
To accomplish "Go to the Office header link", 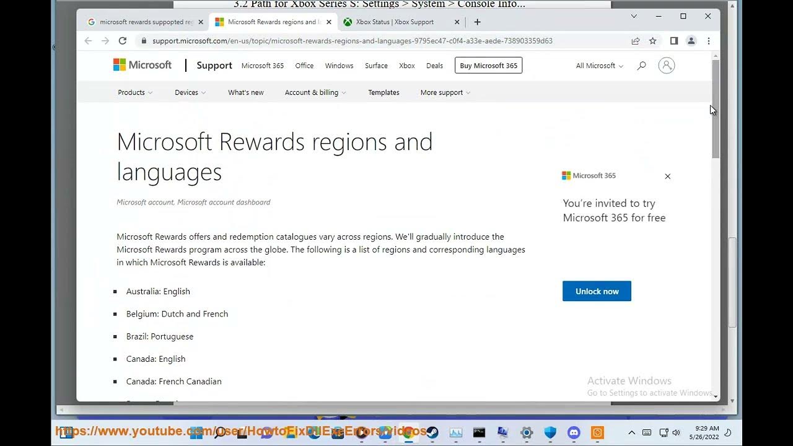I will [x=304, y=66].
